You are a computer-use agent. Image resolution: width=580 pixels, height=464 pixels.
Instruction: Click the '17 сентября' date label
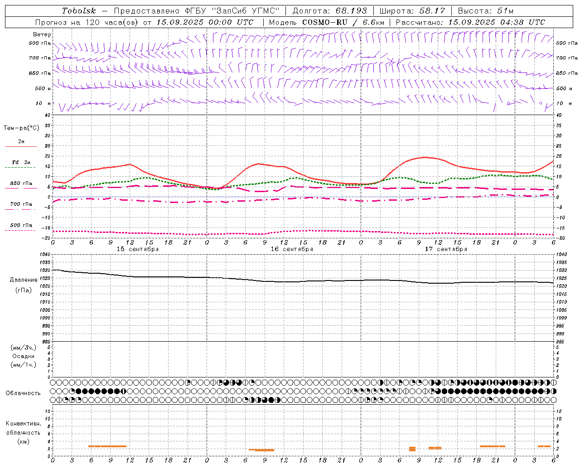pyautogui.click(x=446, y=249)
